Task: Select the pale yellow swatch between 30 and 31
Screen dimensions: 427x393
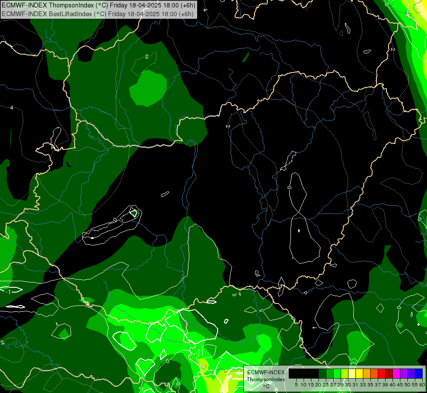Action: coord(352,373)
